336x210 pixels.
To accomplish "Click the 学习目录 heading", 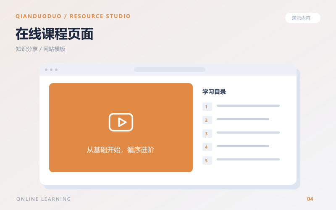I will (214, 92).
